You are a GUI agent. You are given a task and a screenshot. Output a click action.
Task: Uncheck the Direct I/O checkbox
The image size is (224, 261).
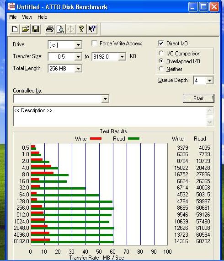pos(161,43)
